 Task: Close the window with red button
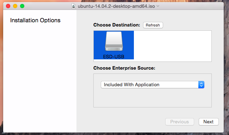tap(8, 6)
